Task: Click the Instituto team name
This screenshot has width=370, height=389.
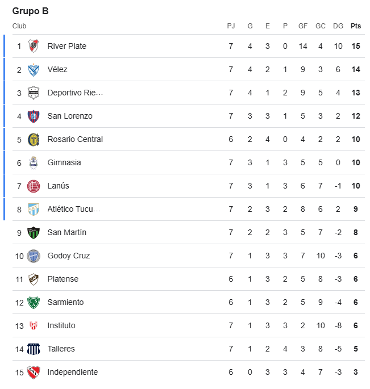Action: (61, 325)
